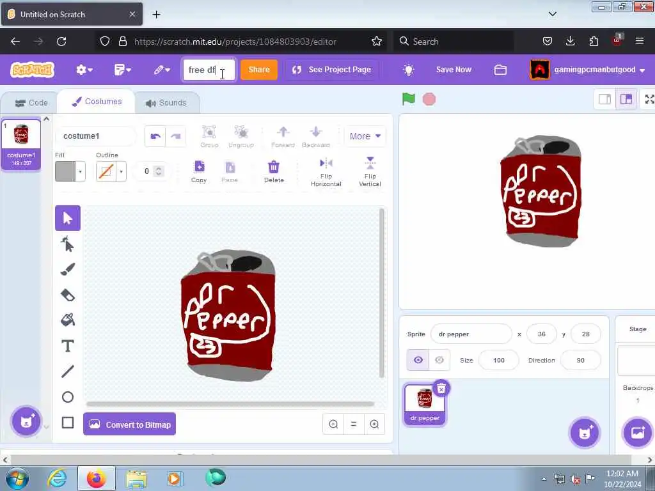This screenshot has width=655, height=491.
Task: Expand the More options dropdown
Action: point(365,136)
